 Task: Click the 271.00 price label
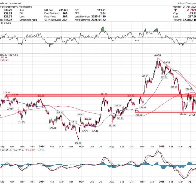click(x=104, y=94)
